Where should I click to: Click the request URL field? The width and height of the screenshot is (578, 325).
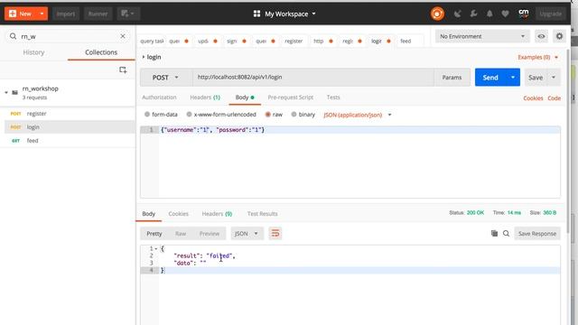coord(312,78)
